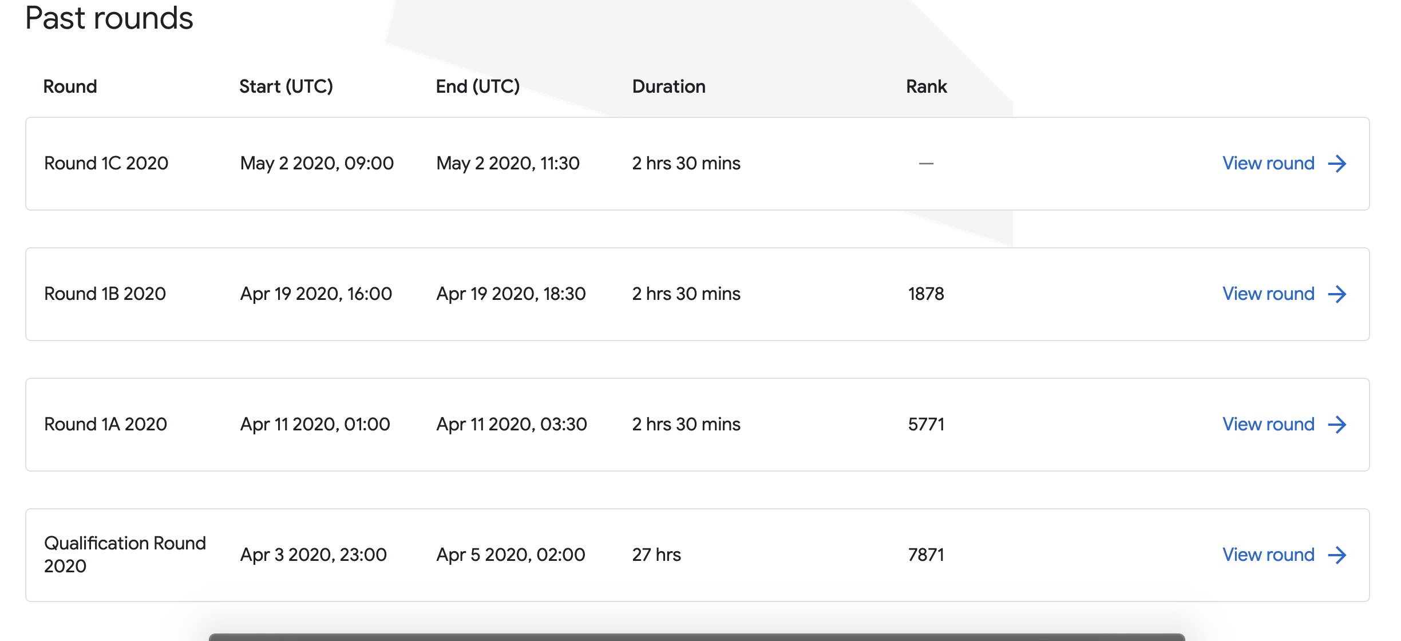Click the arrow icon for Round 1C 2020

(x=1337, y=164)
